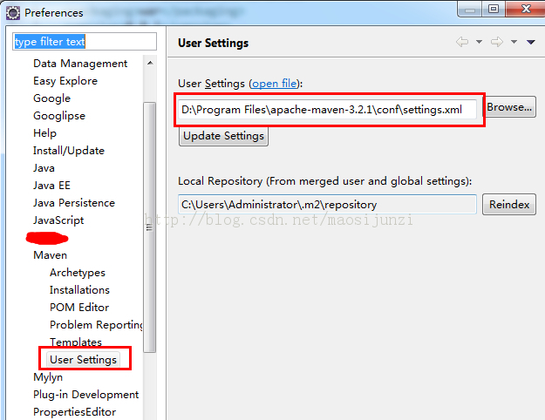Click the forward navigation arrow icon
Screen dimensions: 545x420
tap(497, 42)
